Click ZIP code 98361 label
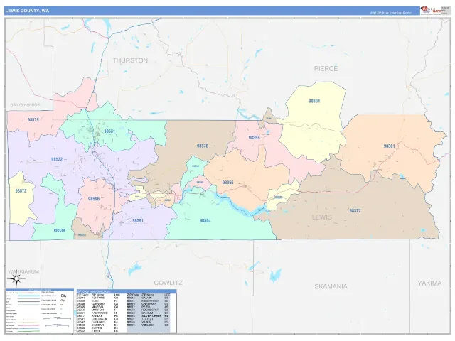Image resolution: width=455 pixels, height=341 pixels. click(x=389, y=146)
